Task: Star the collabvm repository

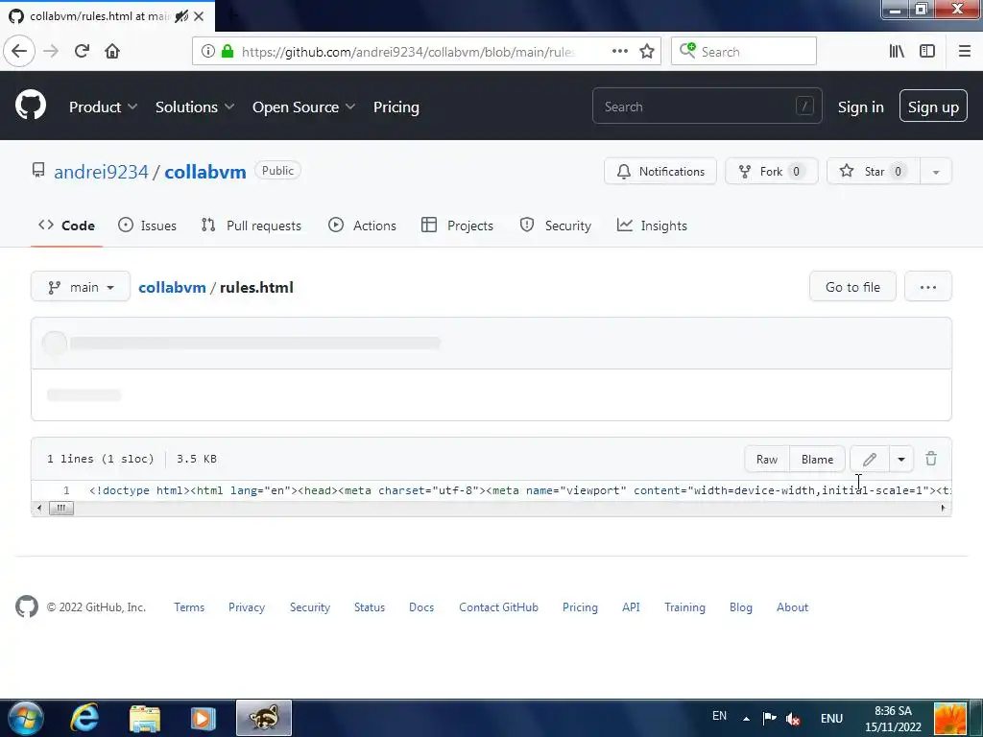Action: (874, 172)
